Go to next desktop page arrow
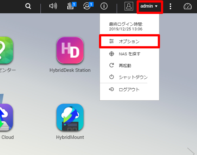The image size is (197, 155). 191,151
